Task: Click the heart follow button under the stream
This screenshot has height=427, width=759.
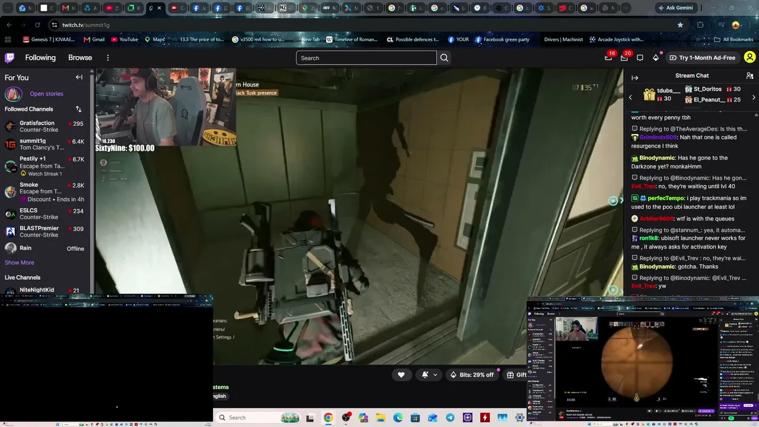Action: click(x=401, y=375)
